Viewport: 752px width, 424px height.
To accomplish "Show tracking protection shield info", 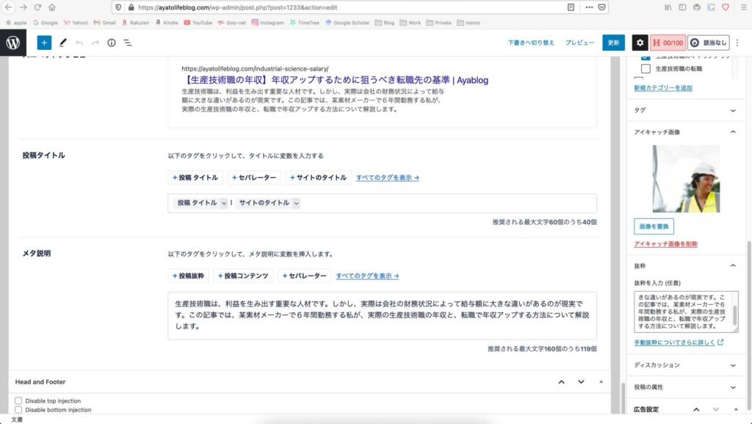I will click(x=118, y=7).
